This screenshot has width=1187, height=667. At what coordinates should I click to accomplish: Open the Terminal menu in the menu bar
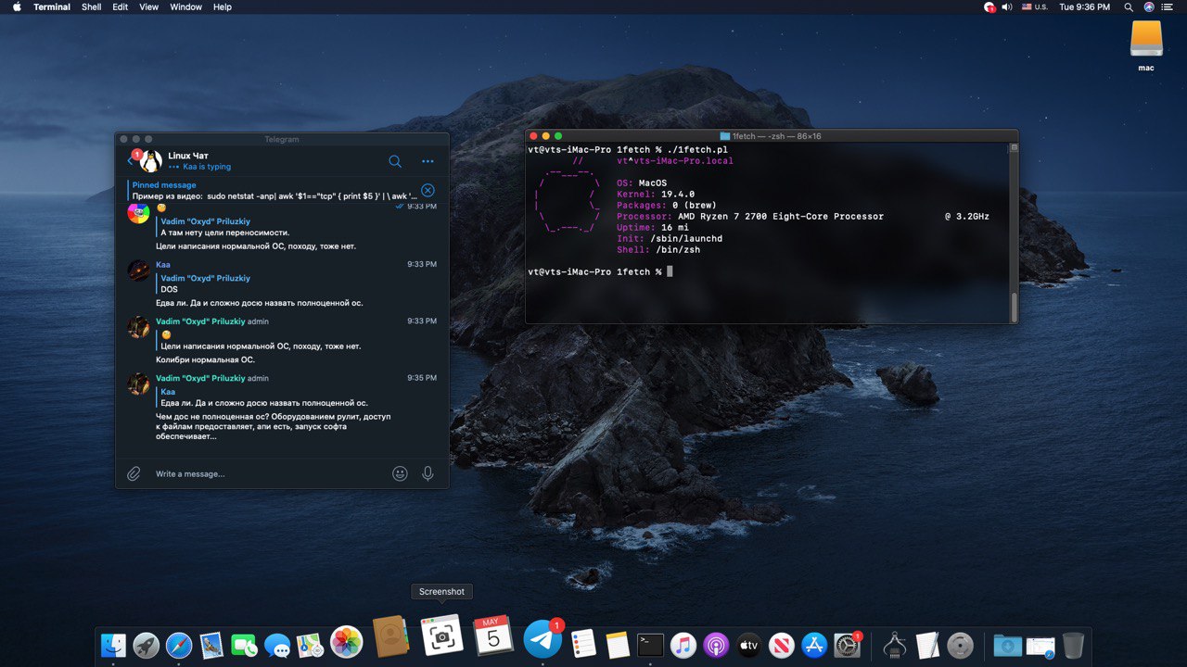pyautogui.click(x=52, y=6)
